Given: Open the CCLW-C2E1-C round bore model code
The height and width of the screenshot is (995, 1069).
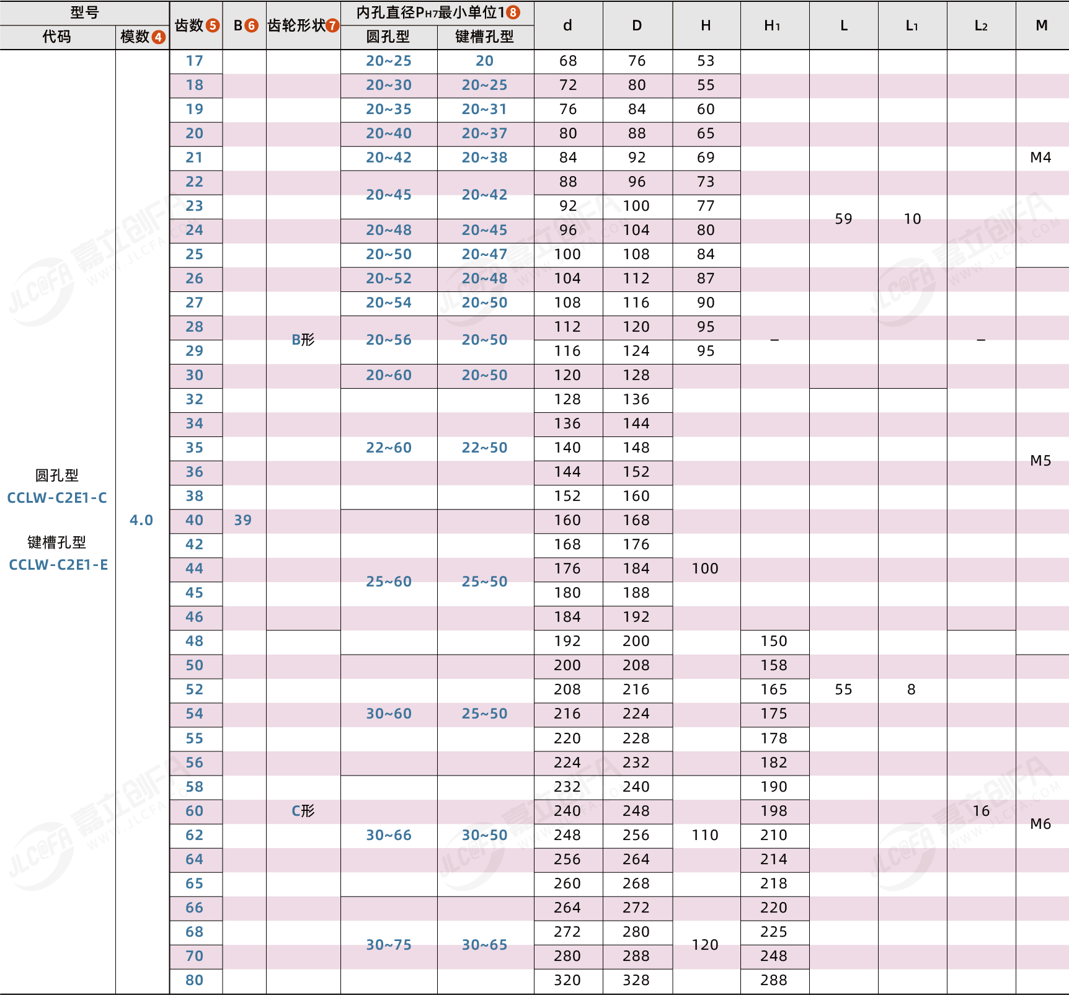Looking at the screenshot, I should (57, 498).
